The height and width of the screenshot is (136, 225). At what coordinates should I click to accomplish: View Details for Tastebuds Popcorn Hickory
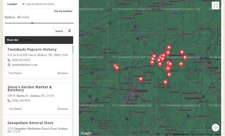pyautogui.click(x=15, y=73)
